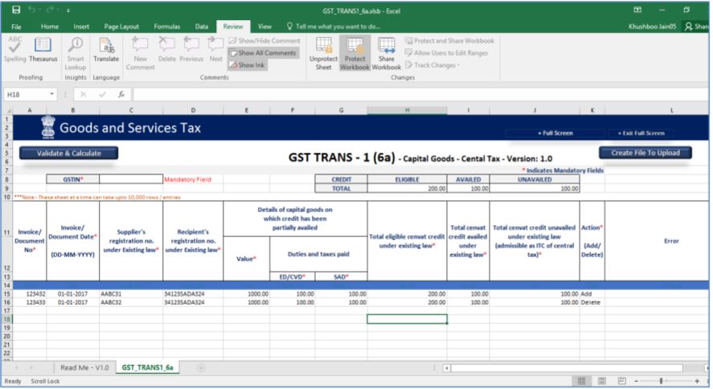Launch Smart Lookup

(75, 53)
